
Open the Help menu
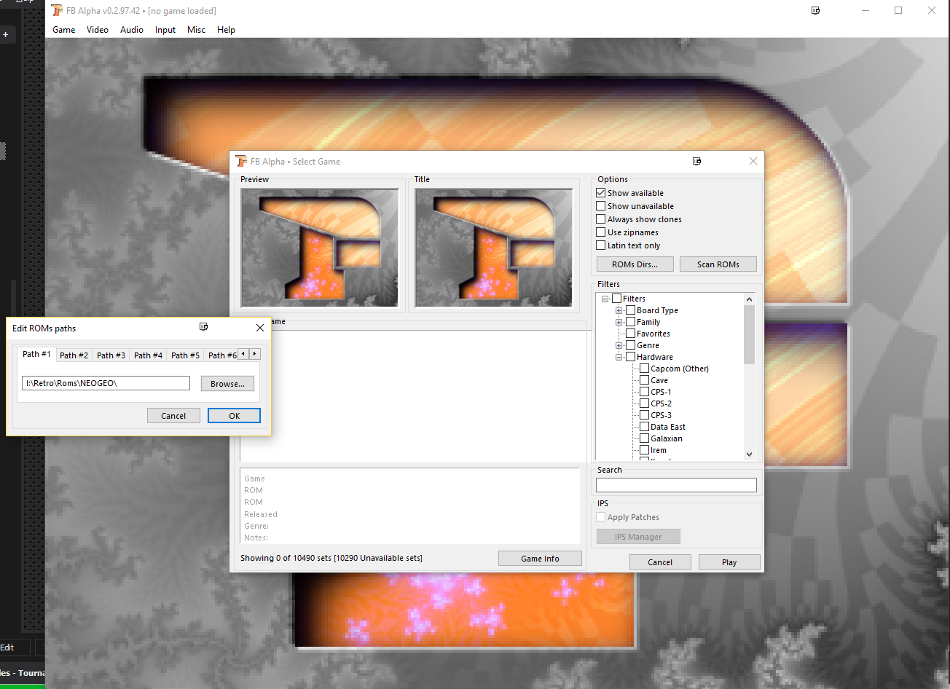227,30
